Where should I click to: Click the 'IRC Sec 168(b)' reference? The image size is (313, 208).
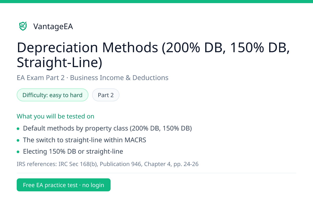79,164
